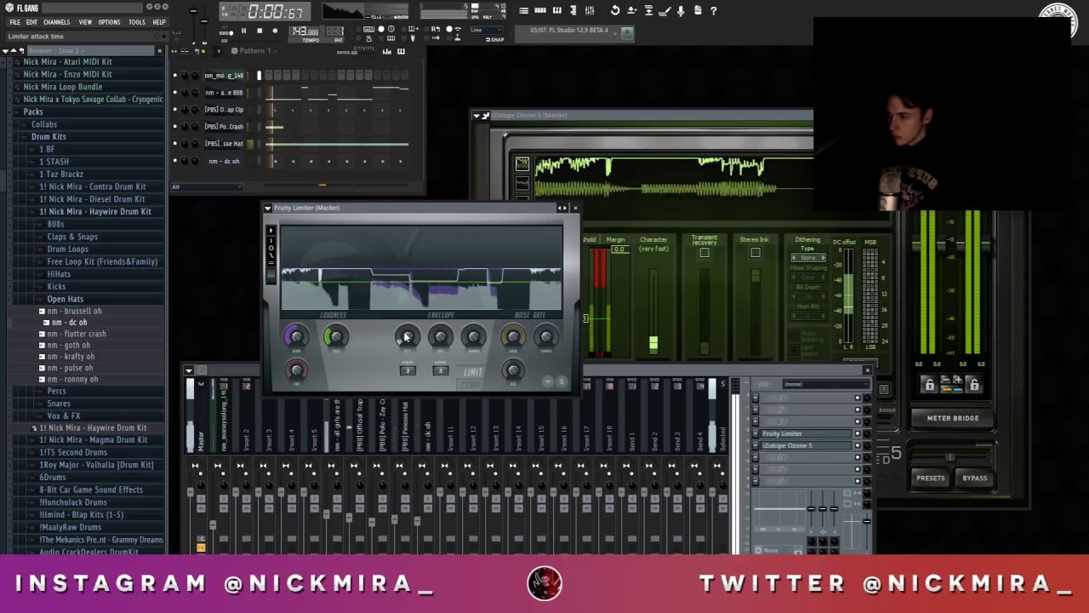Click the Fruity Limiter saturation knob
Viewport: 1089px width, 613px height.
(x=296, y=370)
